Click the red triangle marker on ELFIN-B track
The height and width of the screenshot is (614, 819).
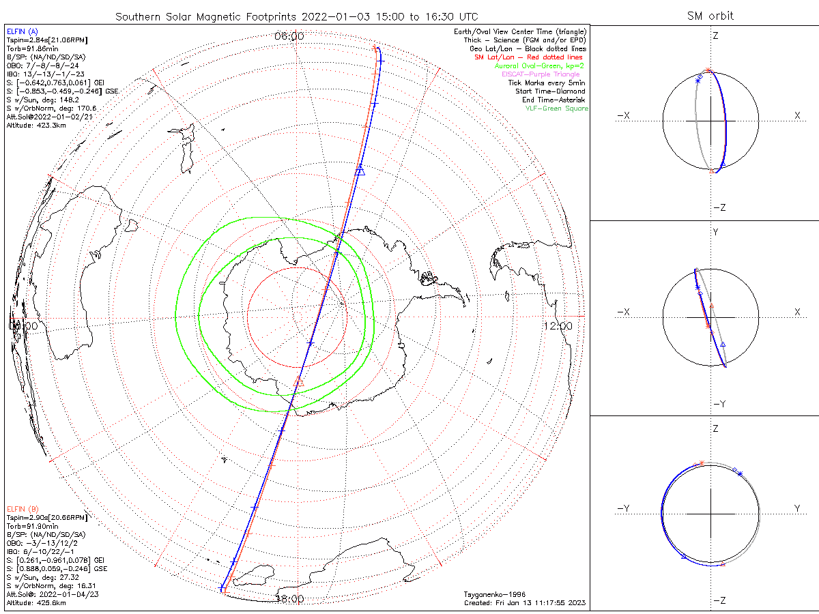click(298, 382)
